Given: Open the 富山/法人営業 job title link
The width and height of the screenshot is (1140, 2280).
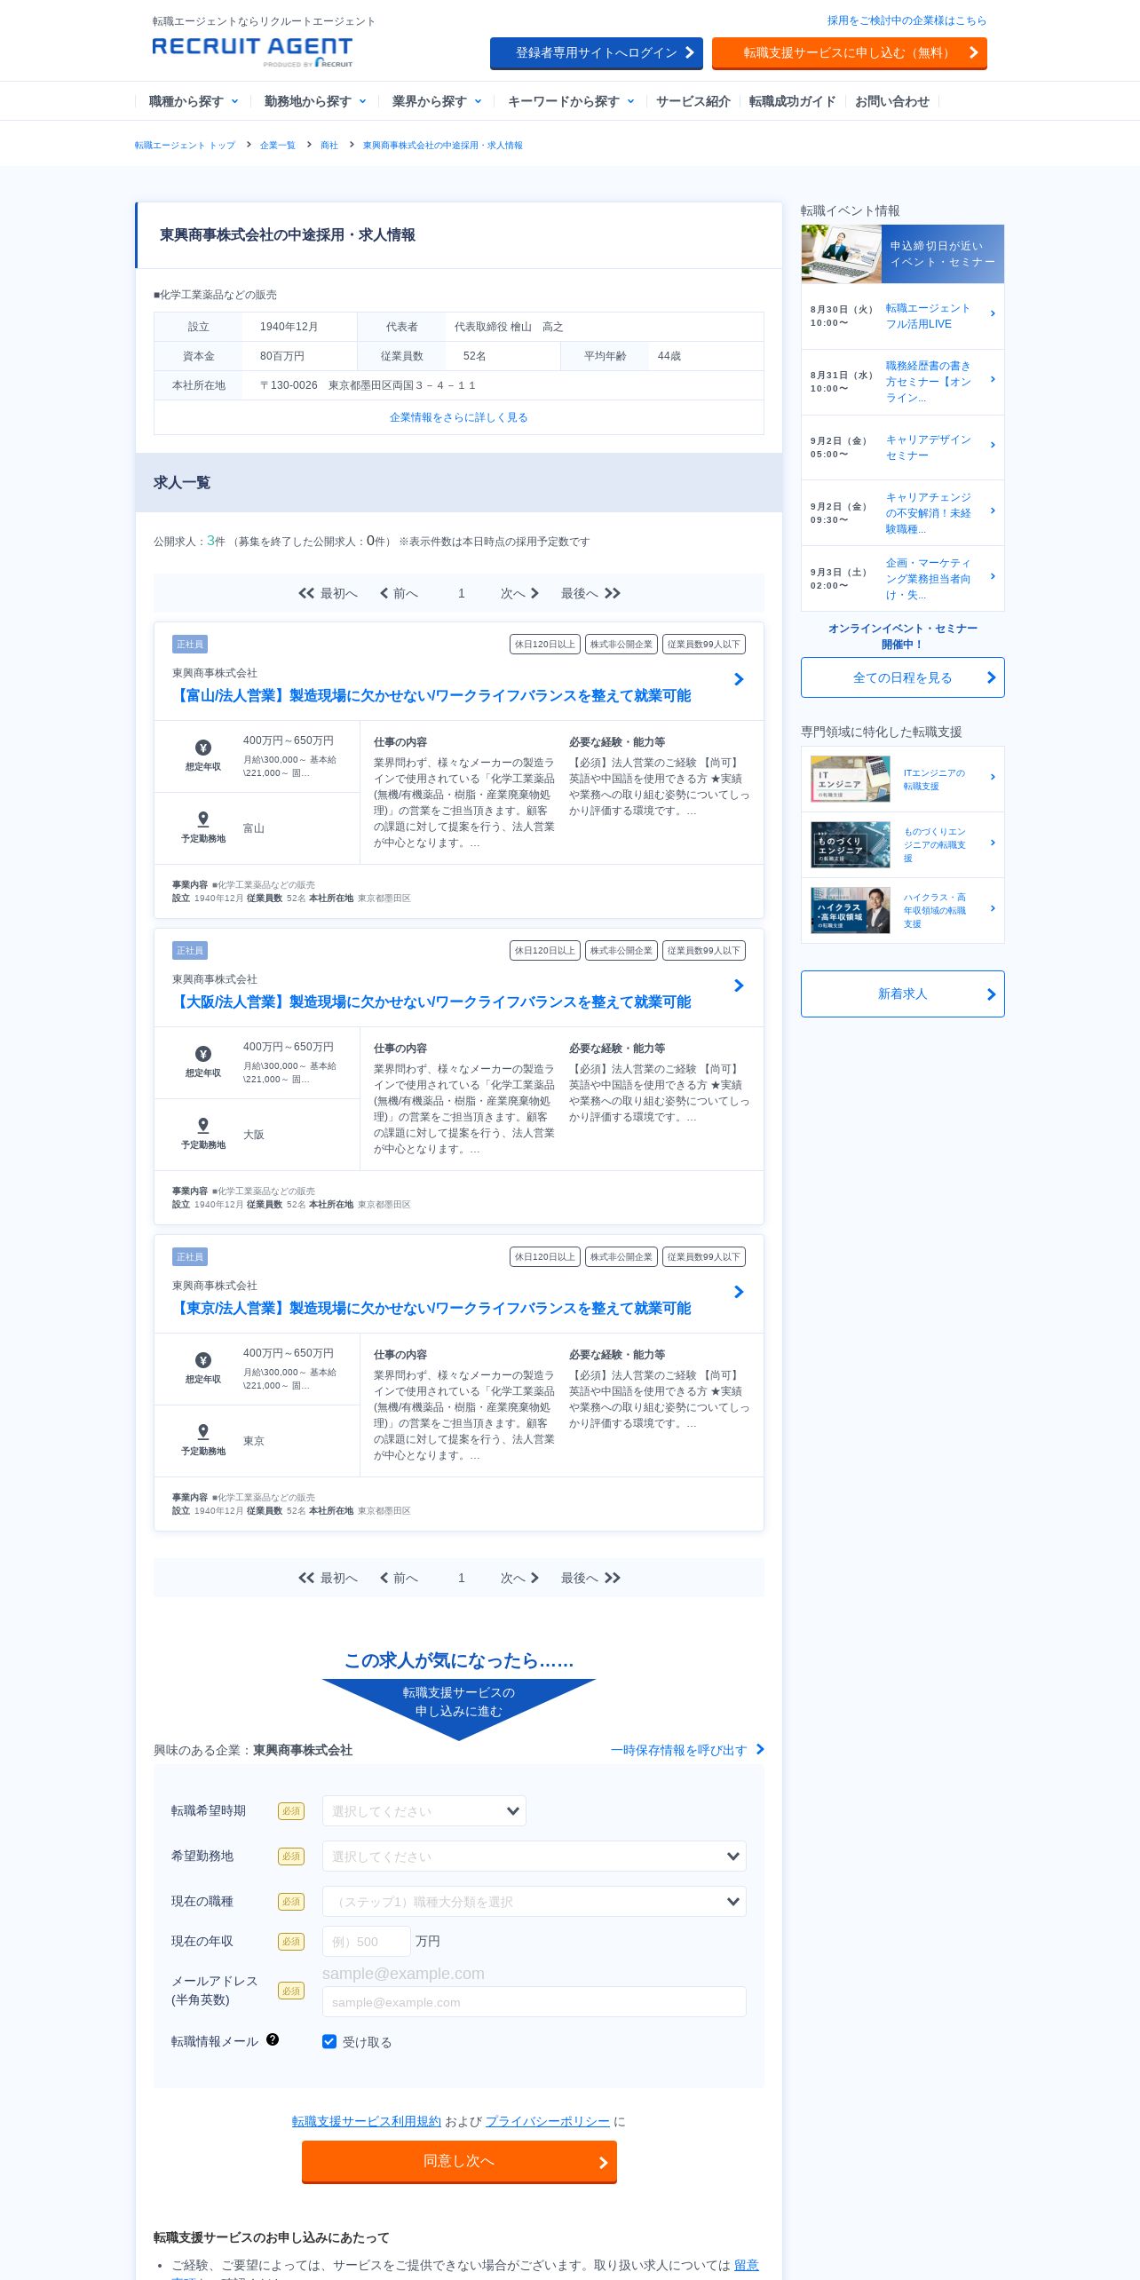Looking at the screenshot, I should [x=431, y=695].
